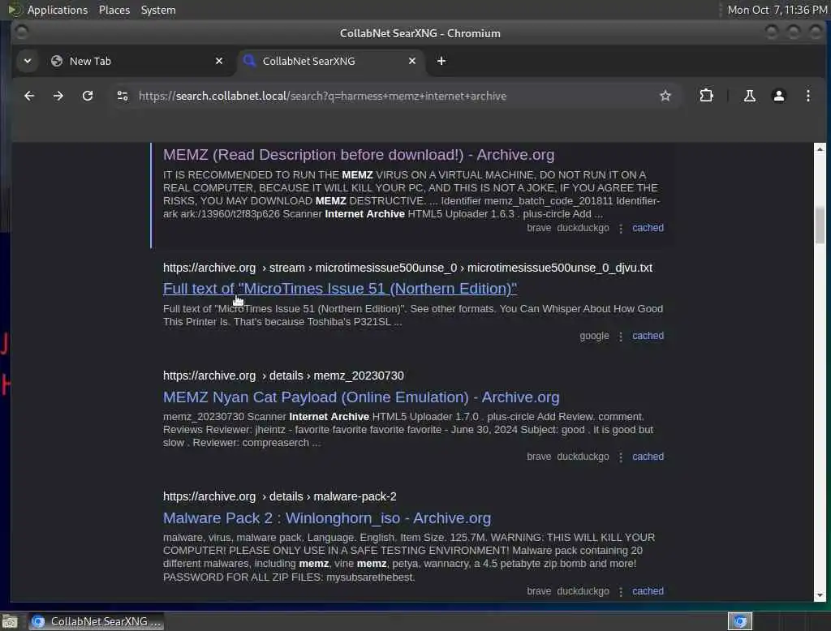Screen dimensions: 831x631
Task: Click brave engine label on Malware Pack 2 result
Action: (539, 591)
